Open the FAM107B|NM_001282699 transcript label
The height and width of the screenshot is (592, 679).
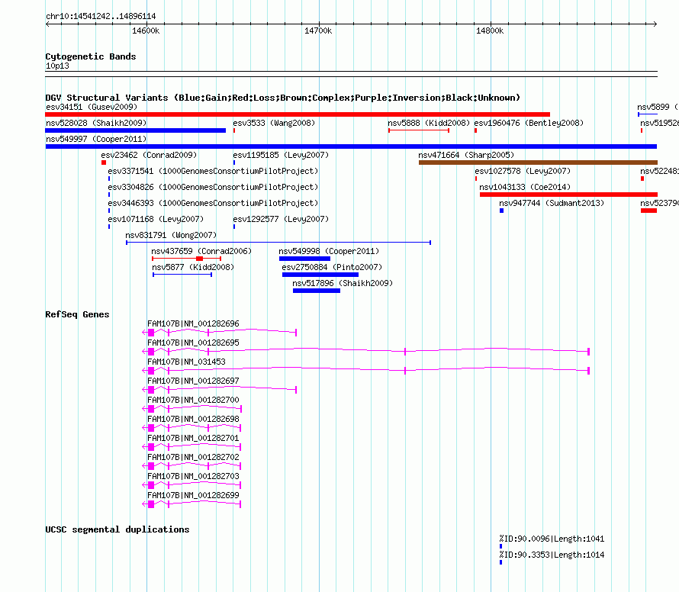coord(193,495)
